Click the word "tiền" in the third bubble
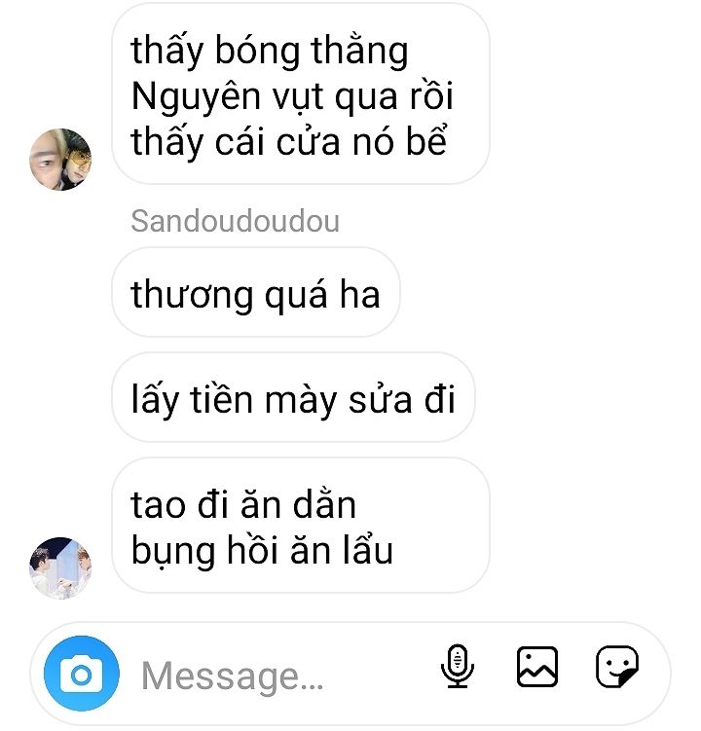This screenshot has height=731, width=701. coord(221,398)
